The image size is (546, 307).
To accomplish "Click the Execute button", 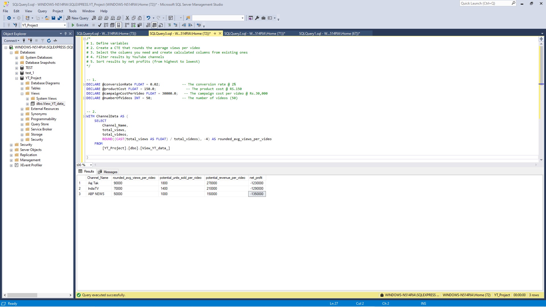I will coord(81,25).
